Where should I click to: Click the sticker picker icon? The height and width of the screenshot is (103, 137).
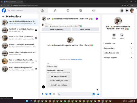pos(50,94)
